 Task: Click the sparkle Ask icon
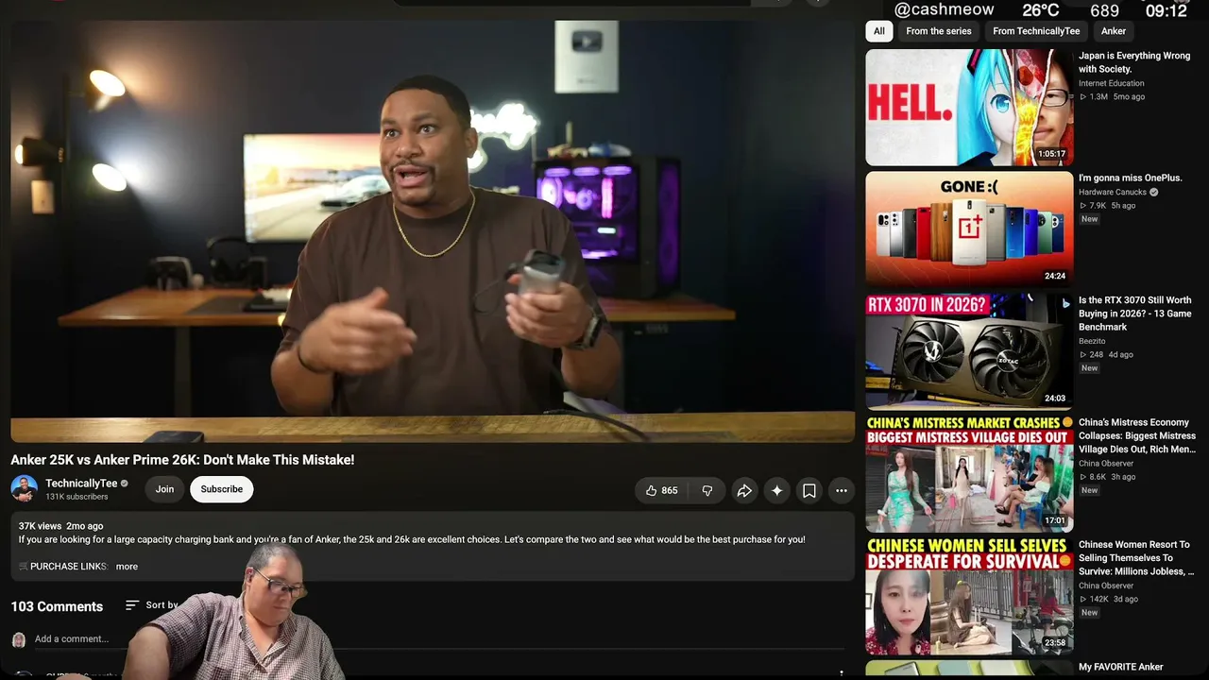(776, 490)
